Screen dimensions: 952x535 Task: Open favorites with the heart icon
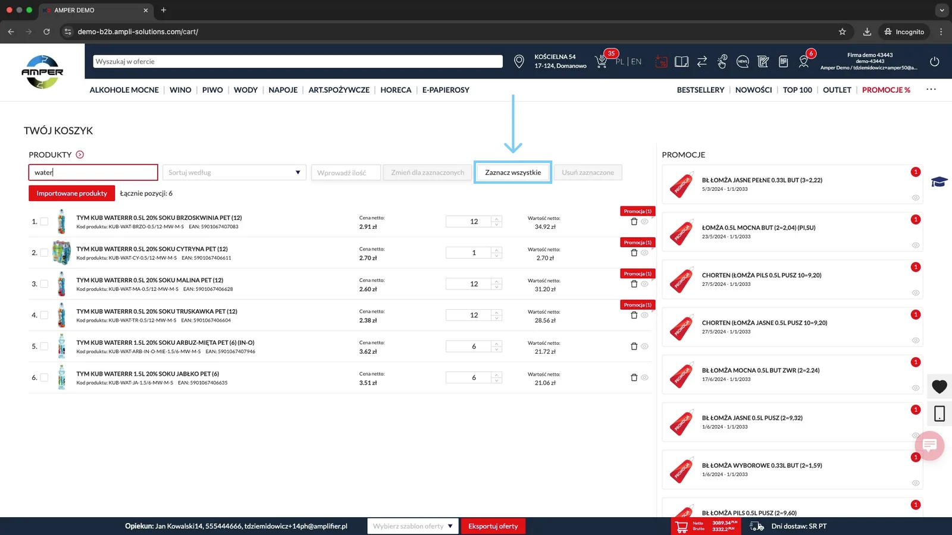point(940,387)
